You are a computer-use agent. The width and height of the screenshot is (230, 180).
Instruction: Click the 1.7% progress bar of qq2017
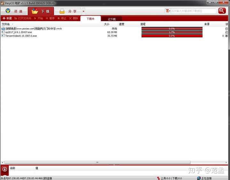point(172,32)
